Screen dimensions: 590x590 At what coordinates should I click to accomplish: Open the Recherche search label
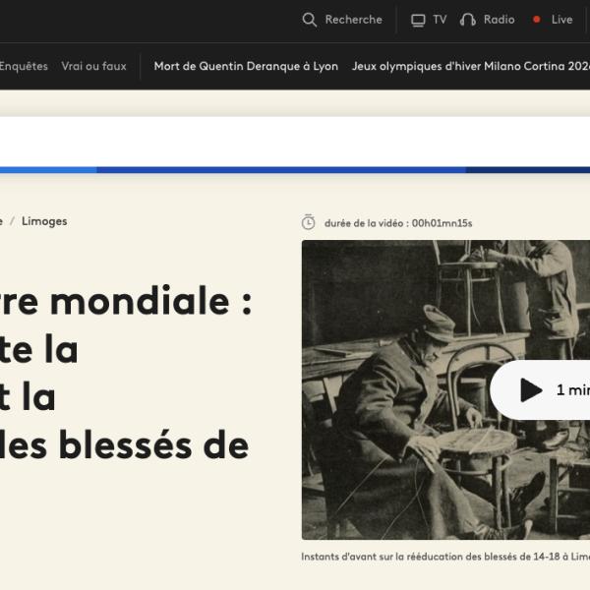[353, 20]
